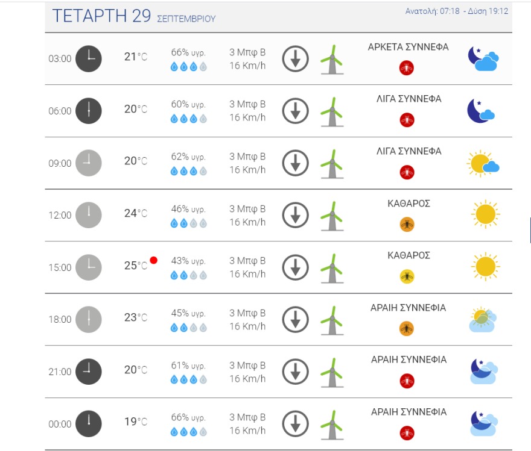Click the sun with cloud icon at 09:00
Screen dimensions: 531x451
pyautogui.click(x=483, y=163)
